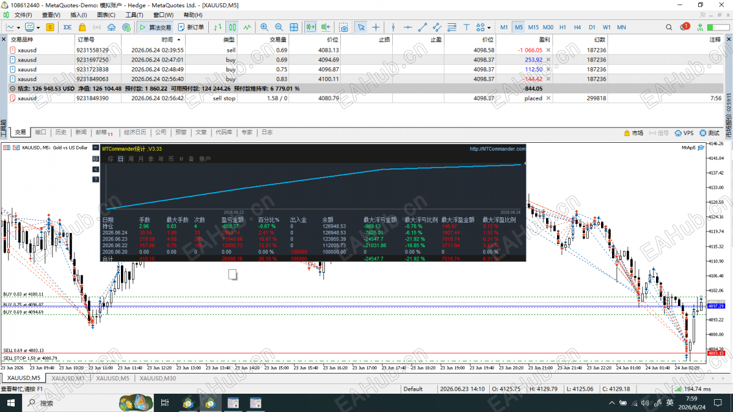Select the trendline drawing tool
The width and height of the screenshot is (733, 412).
point(422,27)
